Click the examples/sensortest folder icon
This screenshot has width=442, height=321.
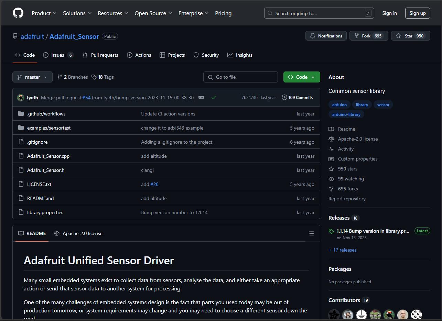[21, 128]
